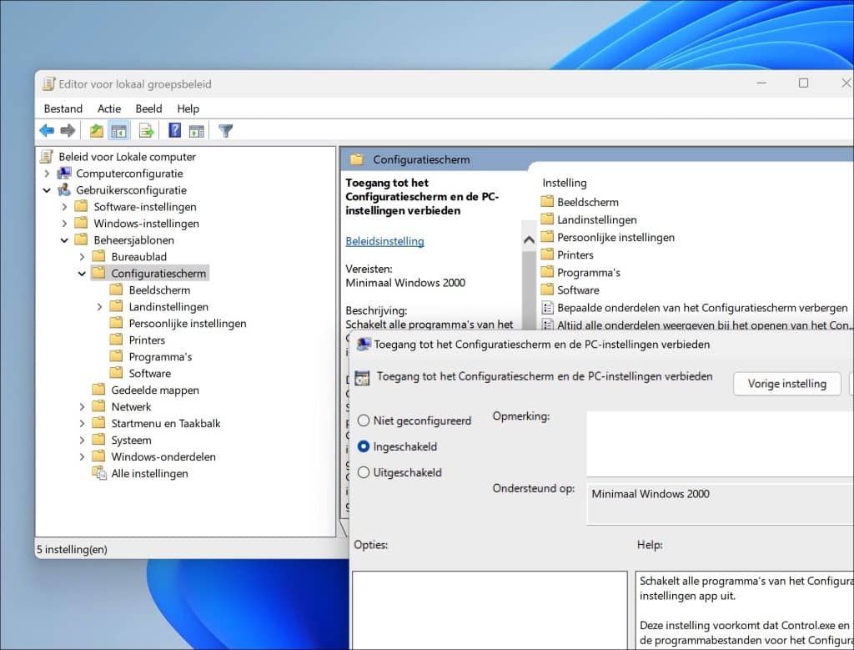Select the Niet geconfigureerd radio button
854x650 pixels.
364,421
